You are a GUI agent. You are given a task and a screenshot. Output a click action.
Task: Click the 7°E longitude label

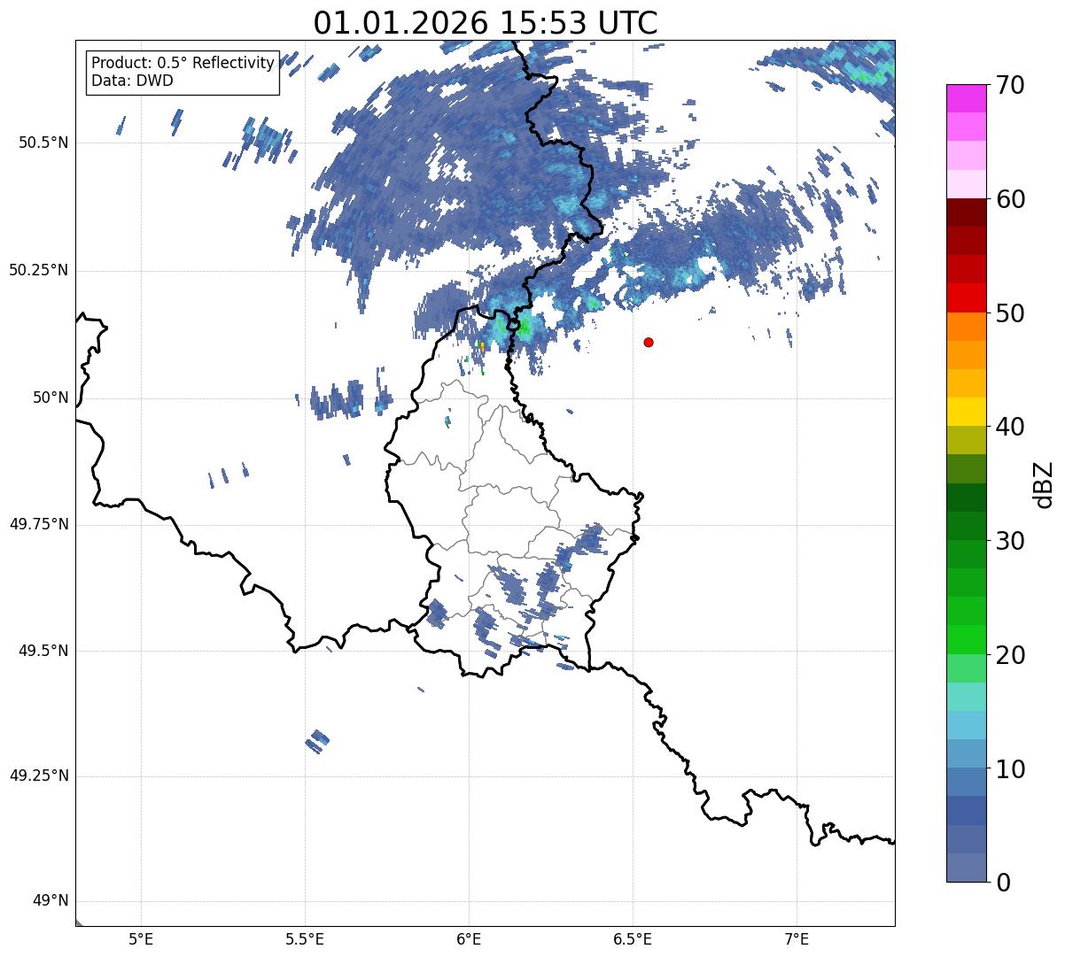[797, 938]
